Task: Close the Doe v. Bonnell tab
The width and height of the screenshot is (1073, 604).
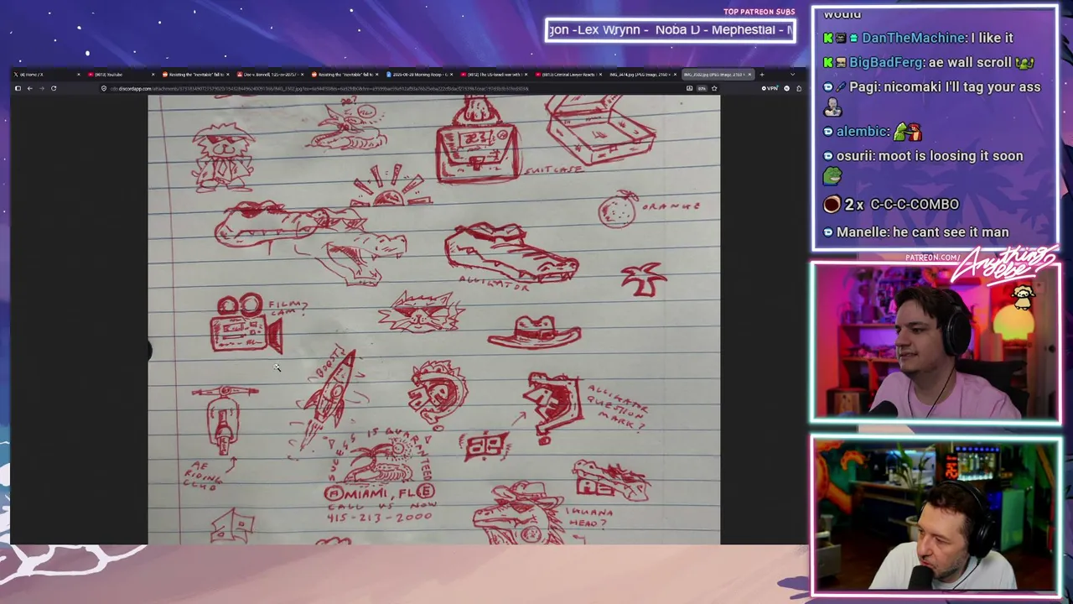Action: (302, 75)
